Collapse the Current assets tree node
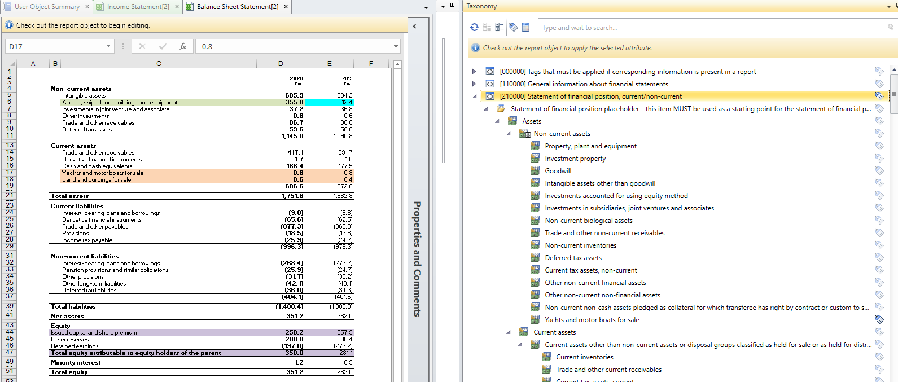 (x=509, y=332)
